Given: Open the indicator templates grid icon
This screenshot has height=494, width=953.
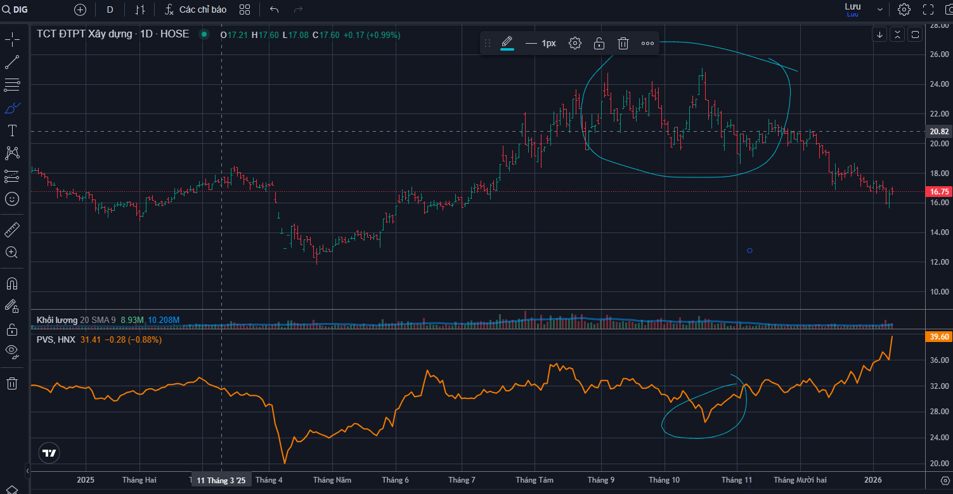Looking at the screenshot, I should [245, 9].
